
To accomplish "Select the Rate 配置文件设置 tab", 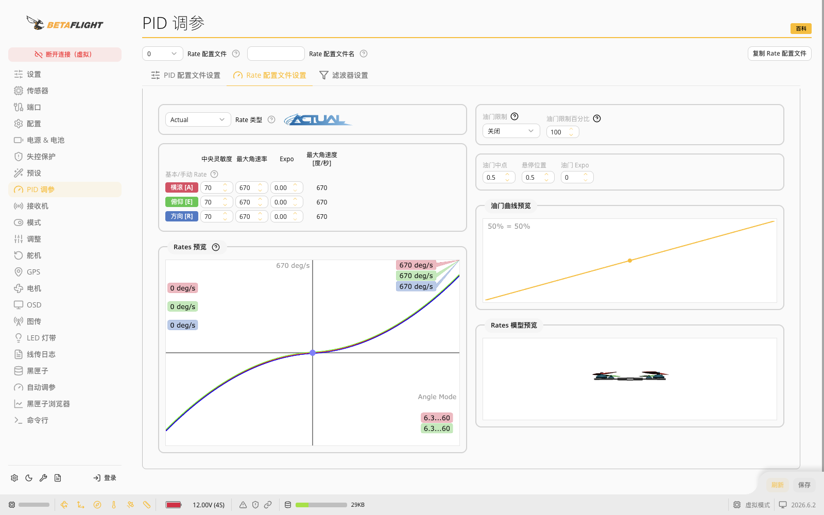I will [x=270, y=75].
